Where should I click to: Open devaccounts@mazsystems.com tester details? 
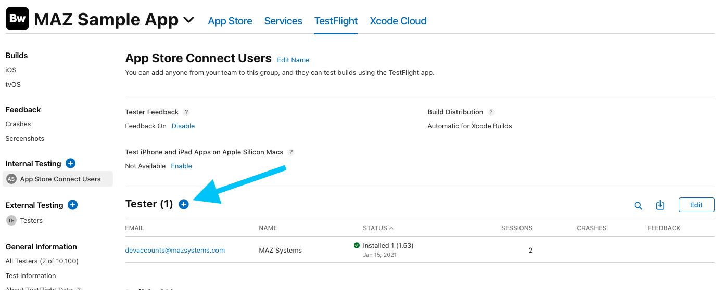[x=175, y=251]
